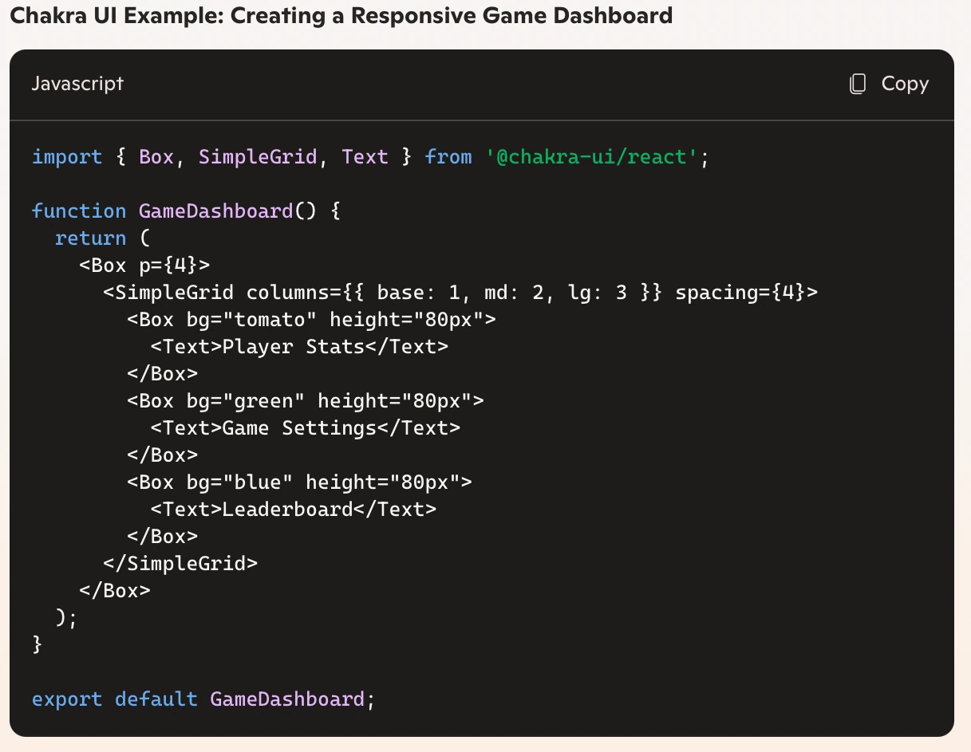
Task: Click the Leaderboard text in code
Action: point(287,510)
